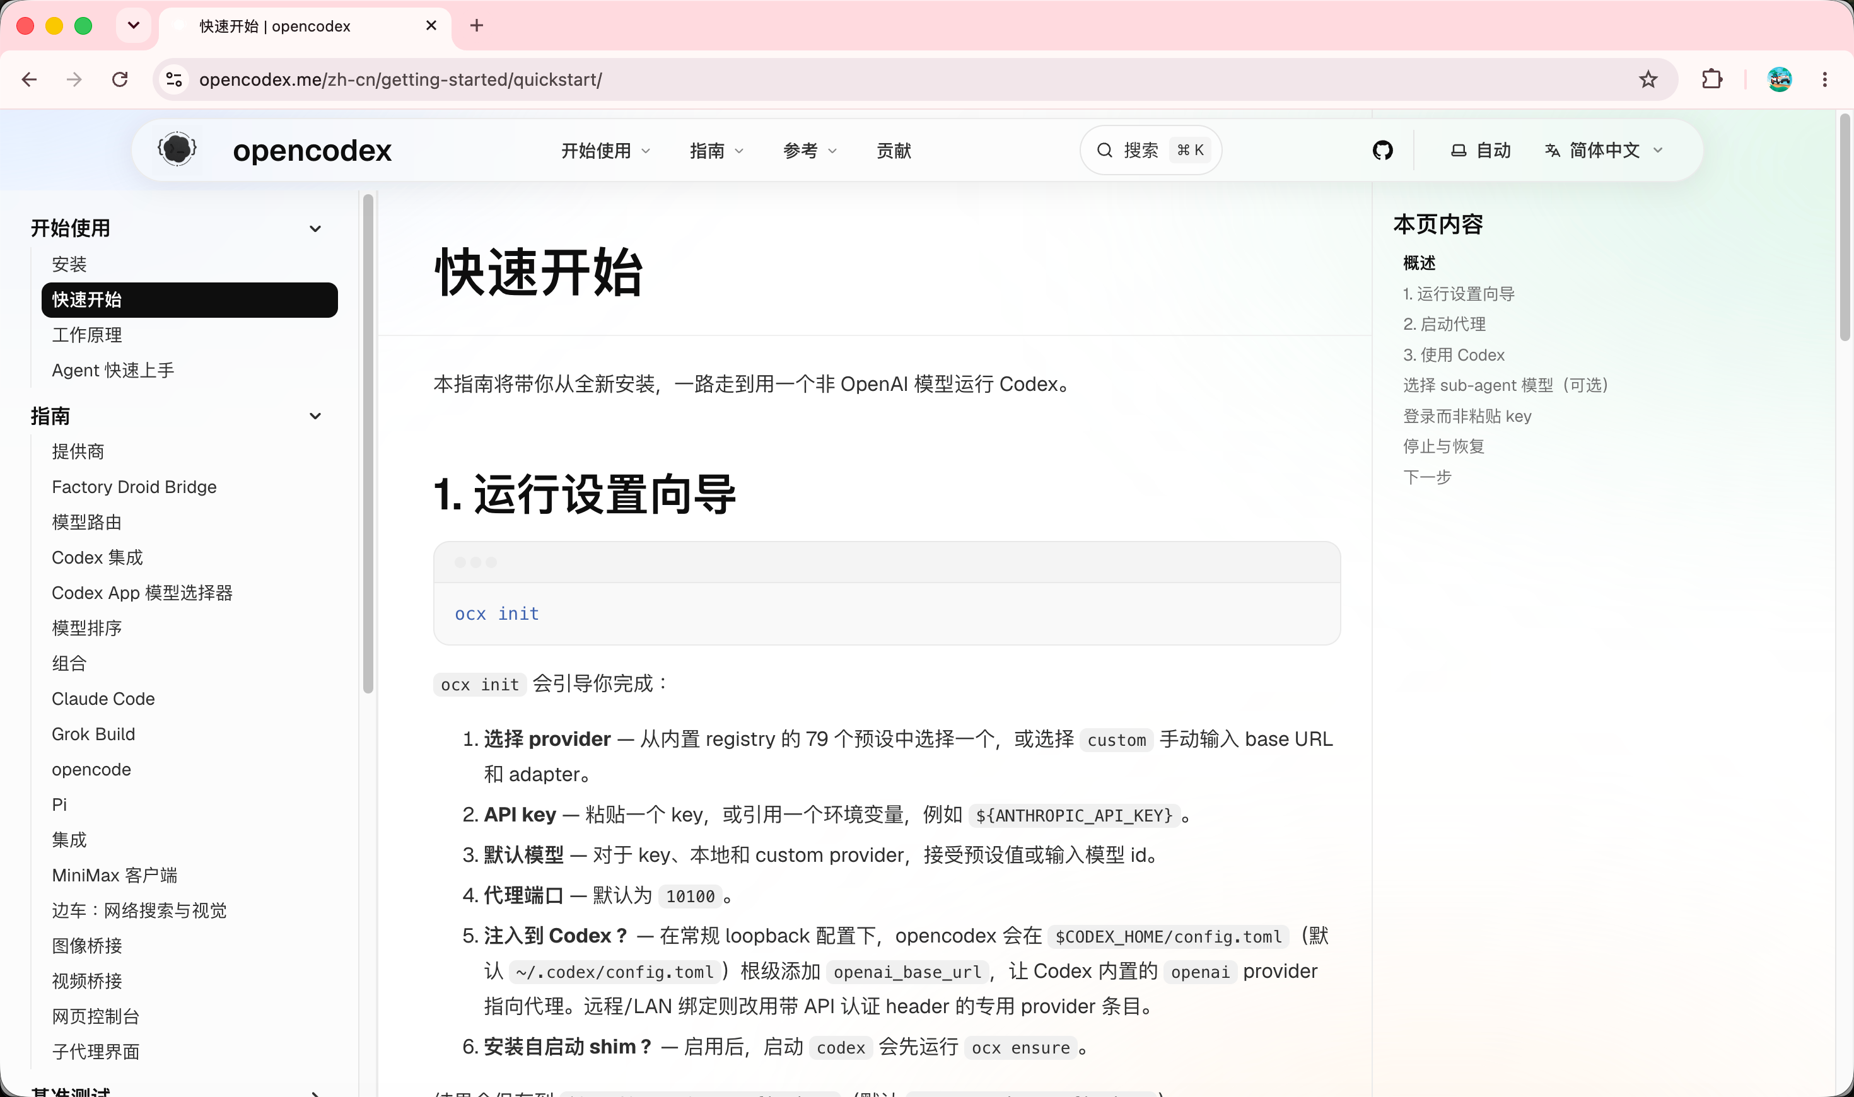Screen dimensions: 1854x1097
Task: Open Factory Droid Bridge guide
Action: click(134, 487)
